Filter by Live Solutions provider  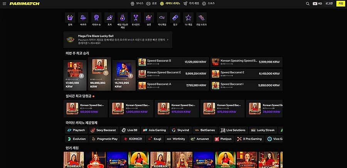233,130
